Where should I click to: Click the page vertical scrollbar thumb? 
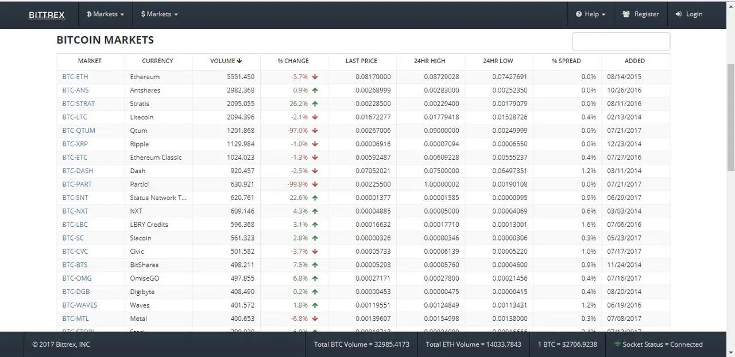coord(730,117)
